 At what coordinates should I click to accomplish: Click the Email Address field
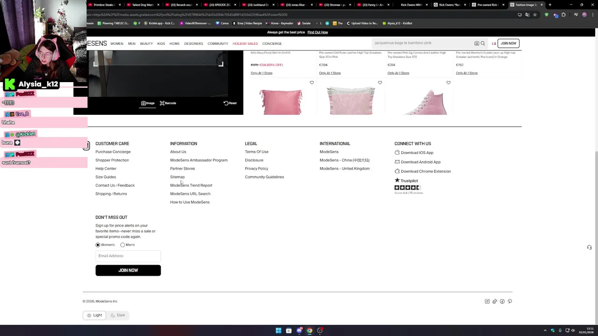coord(128,256)
